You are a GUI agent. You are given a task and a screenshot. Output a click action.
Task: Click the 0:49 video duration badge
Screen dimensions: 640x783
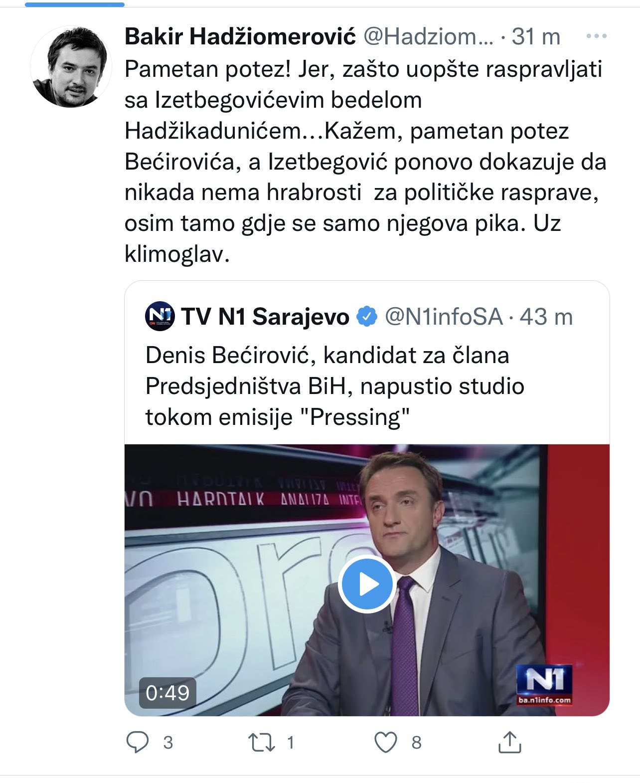[167, 693]
